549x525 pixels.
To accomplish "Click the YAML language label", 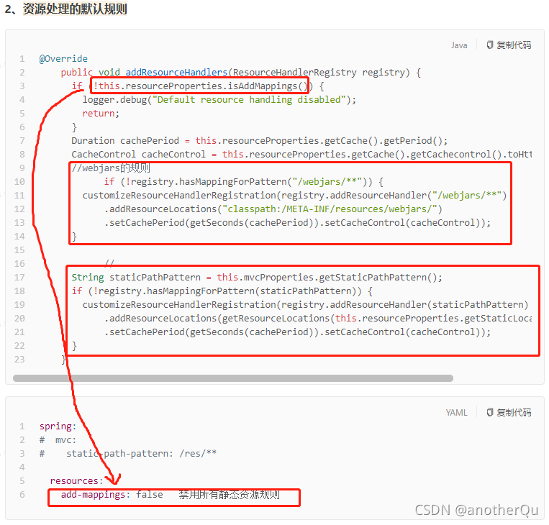I will 457,413.
